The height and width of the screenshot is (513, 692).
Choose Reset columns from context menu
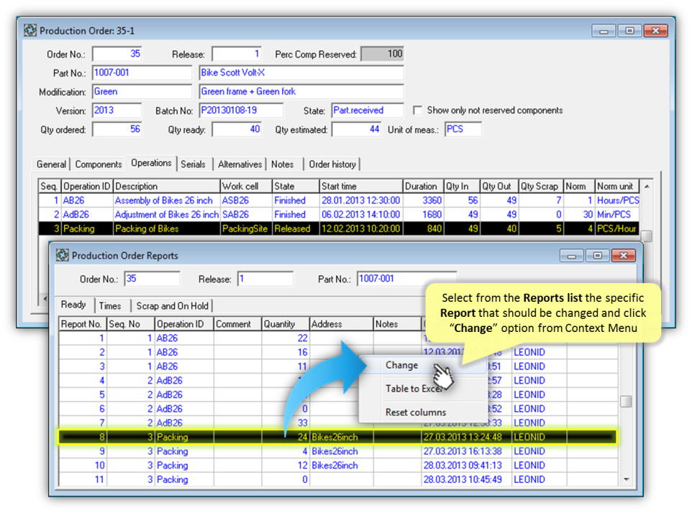click(x=416, y=412)
